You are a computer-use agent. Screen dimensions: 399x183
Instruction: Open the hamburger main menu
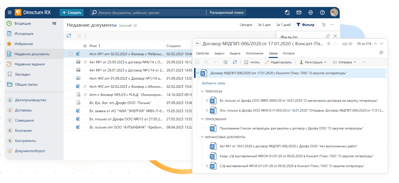10,12
